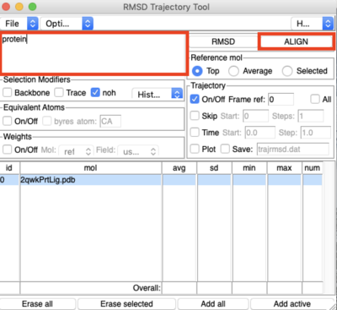Open the File menu dropdown
This screenshot has width=337, height=310.
[19, 24]
